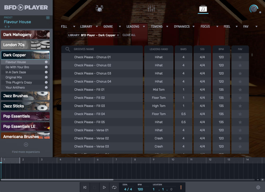
Task: Adjust the volume knob top right
Action: pos(254,8)
